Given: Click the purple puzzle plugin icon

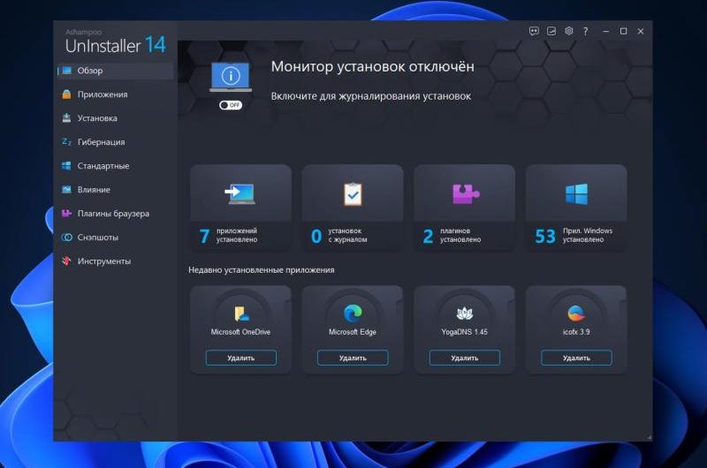Looking at the screenshot, I should (x=466, y=193).
